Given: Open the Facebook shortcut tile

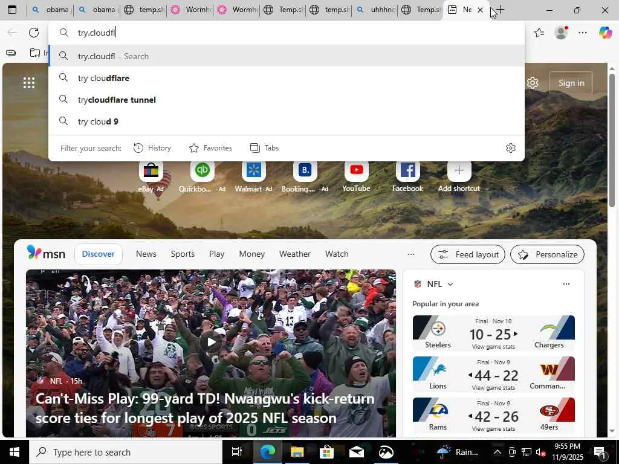Looking at the screenshot, I should point(407,176).
